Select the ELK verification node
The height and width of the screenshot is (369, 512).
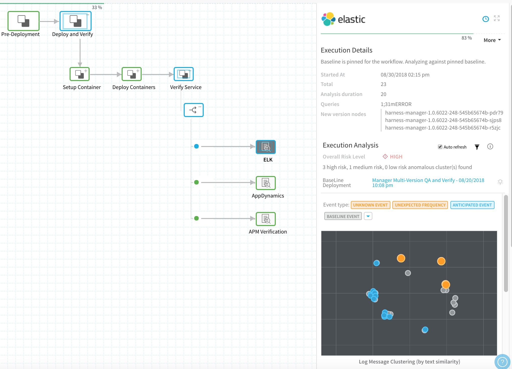(266, 147)
